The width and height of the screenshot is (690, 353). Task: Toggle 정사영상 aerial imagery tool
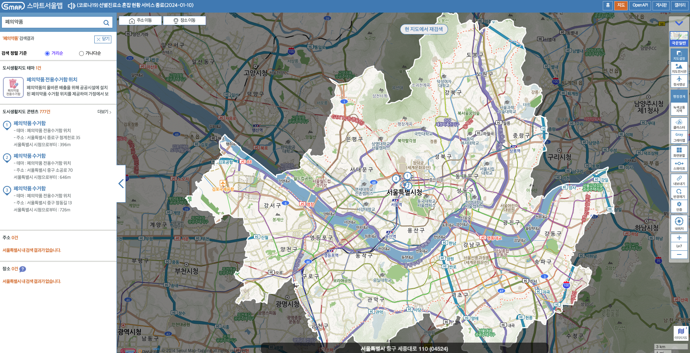[679, 81]
